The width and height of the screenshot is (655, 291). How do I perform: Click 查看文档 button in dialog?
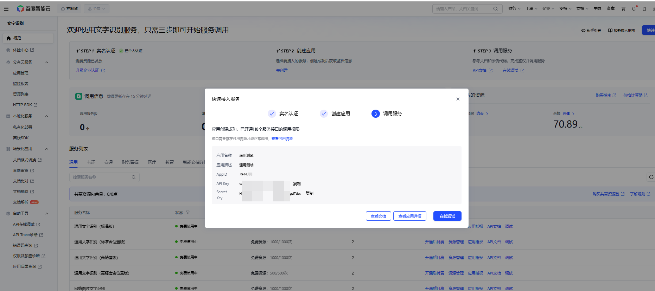click(379, 216)
